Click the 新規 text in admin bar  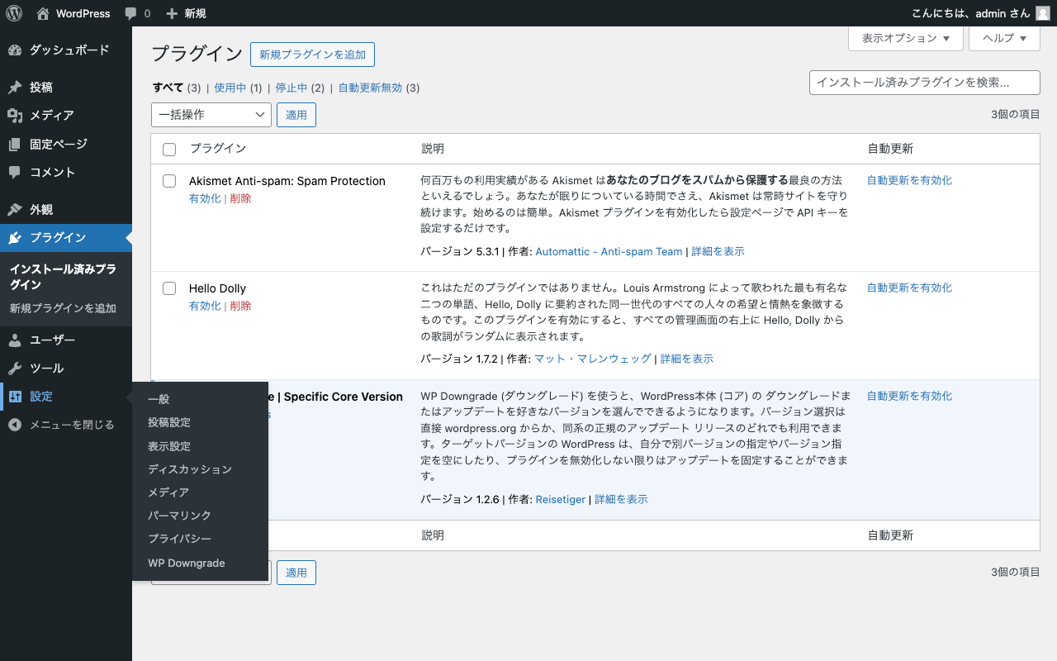(196, 13)
